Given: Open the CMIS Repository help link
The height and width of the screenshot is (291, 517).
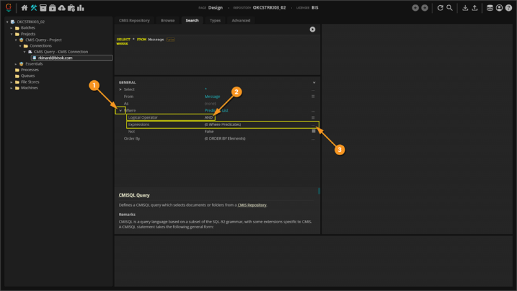Looking at the screenshot, I should [251, 205].
